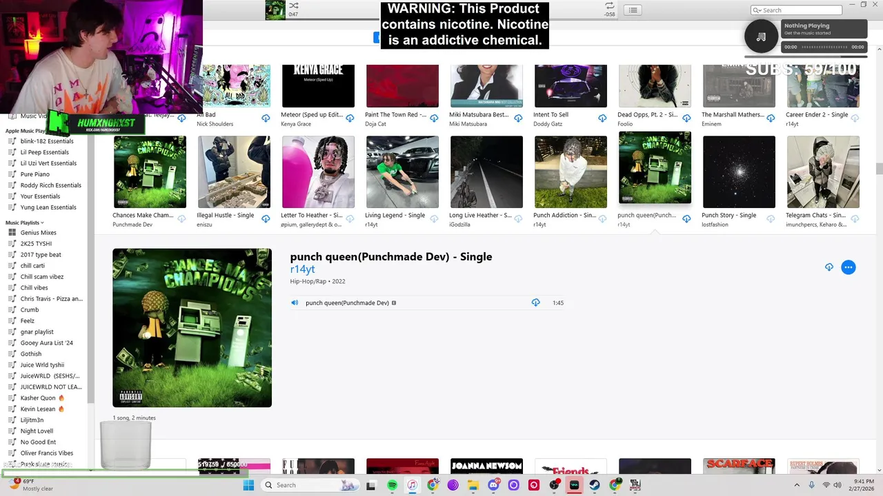Select the Pure Piano playlist

(35, 174)
